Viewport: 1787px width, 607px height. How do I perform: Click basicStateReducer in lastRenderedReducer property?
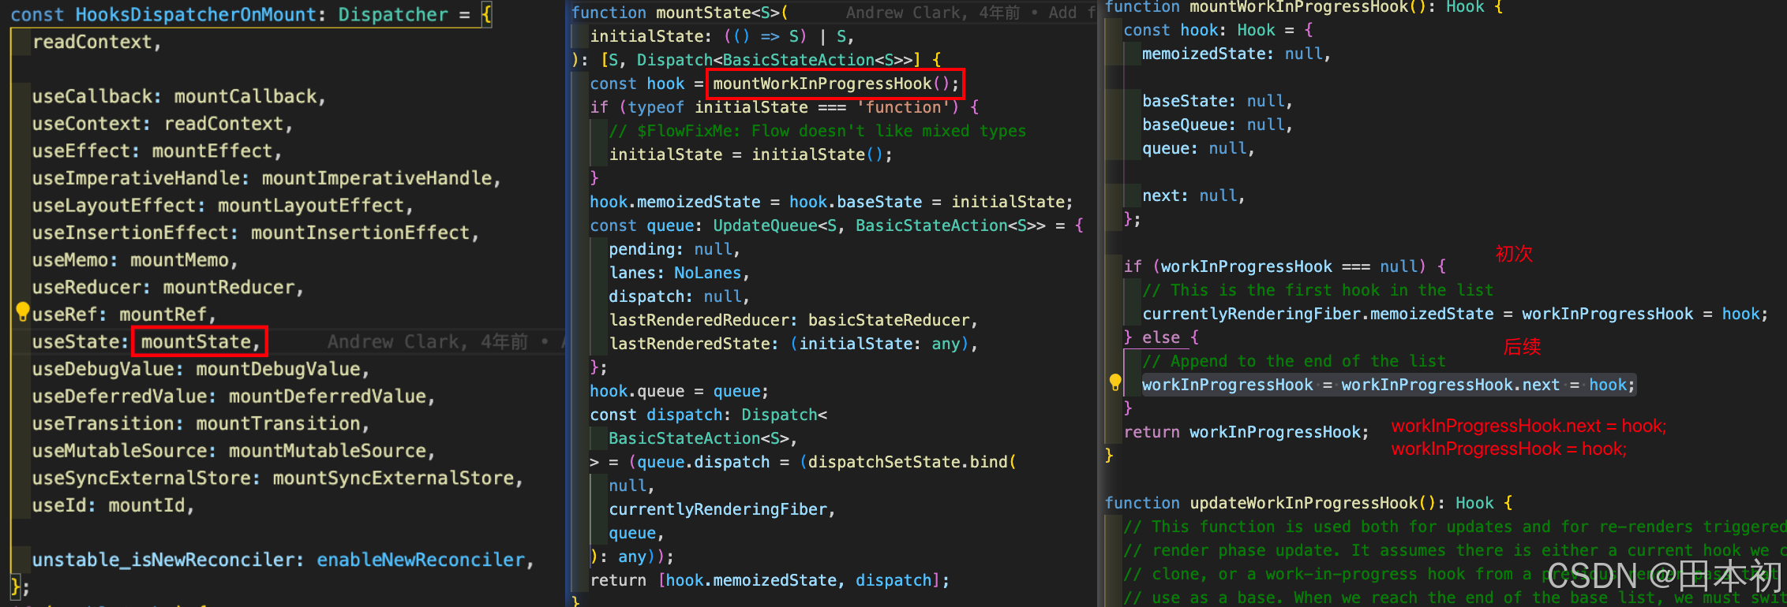pos(888,320)
